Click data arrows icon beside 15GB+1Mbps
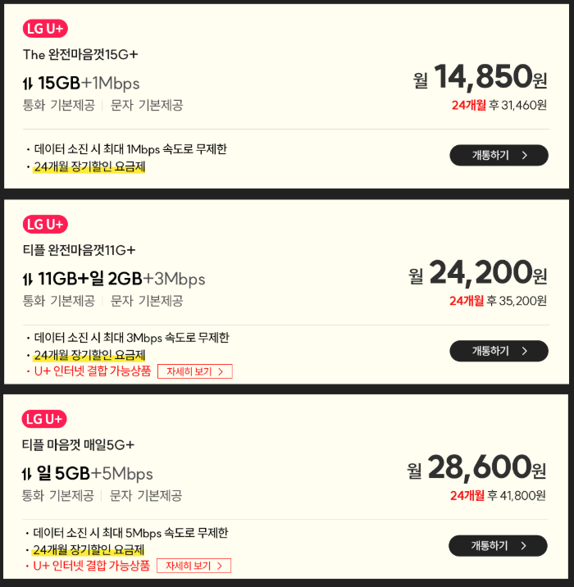The image size is (574, 587). pyautogui.click(x=28, y=83)
